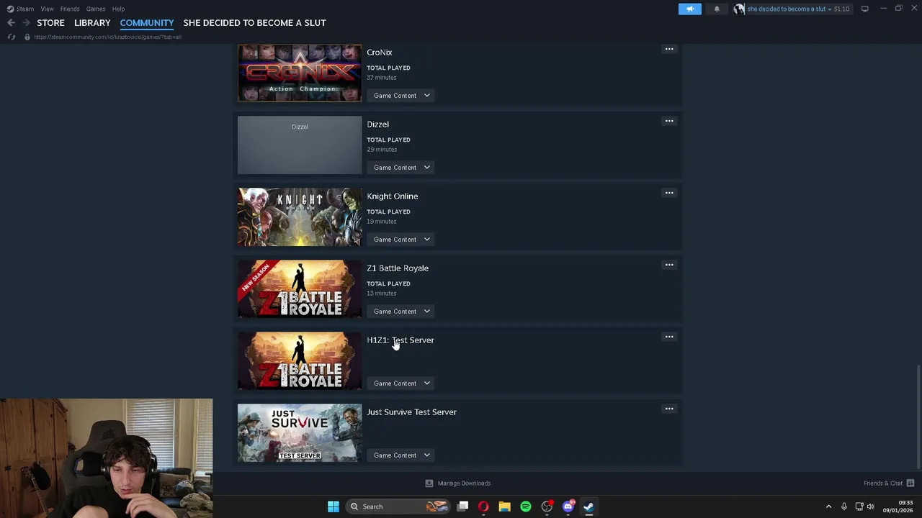Go to the STORE tab
Viewport: 922px width, 518px height.
click(x=50, y=23)
